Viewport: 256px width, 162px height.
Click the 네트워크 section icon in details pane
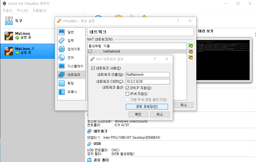(x=89, y=131)
